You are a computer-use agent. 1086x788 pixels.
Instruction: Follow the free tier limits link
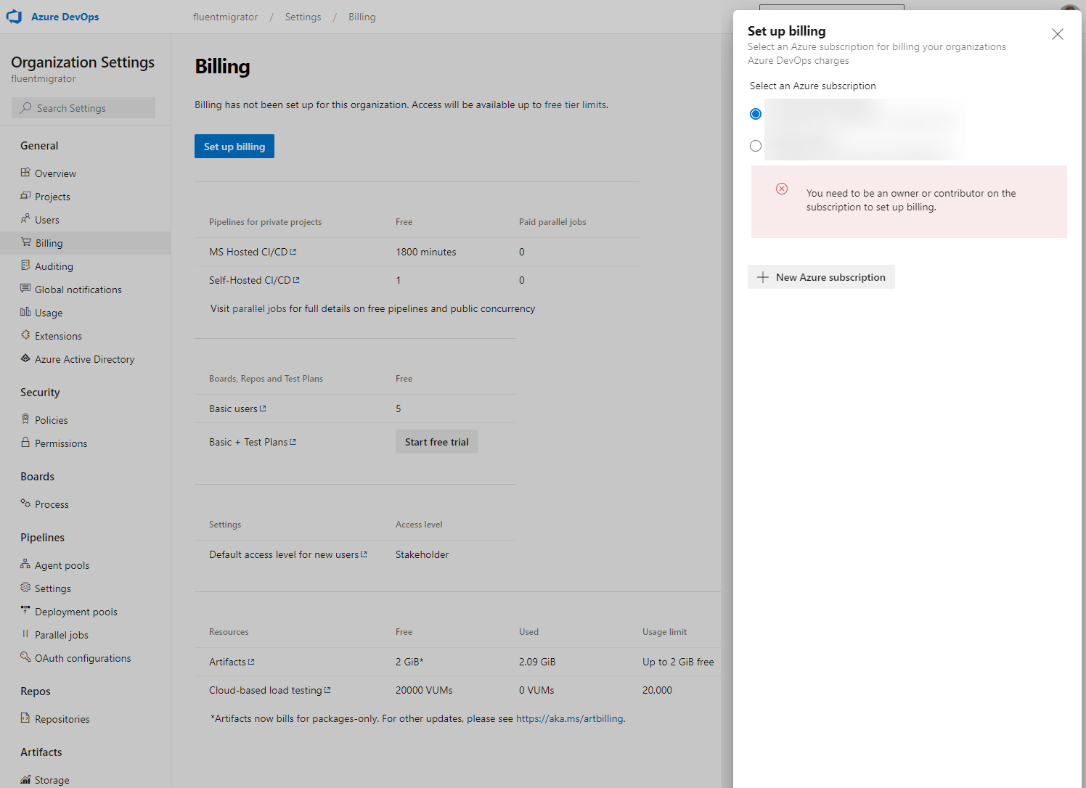[x=574, y=104]
